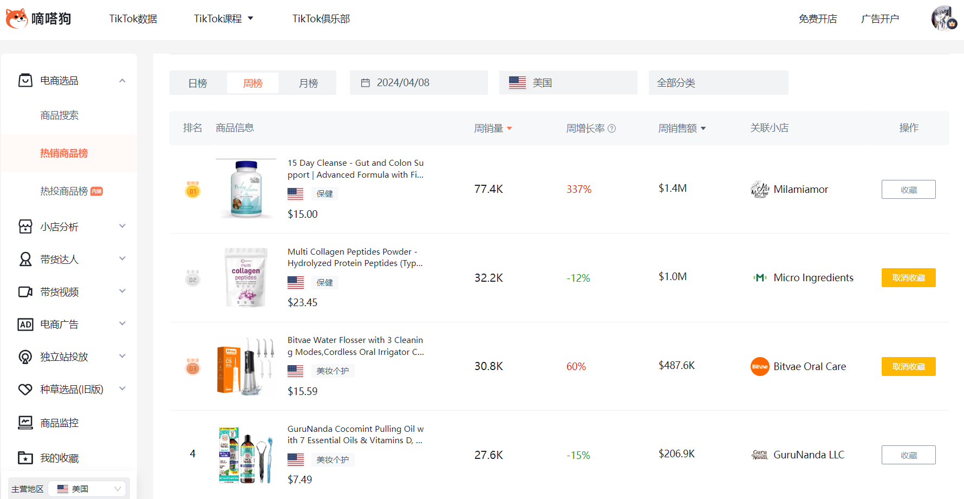
Task: Expand the 带货视频 menu chevron
Action: point(122,291)
